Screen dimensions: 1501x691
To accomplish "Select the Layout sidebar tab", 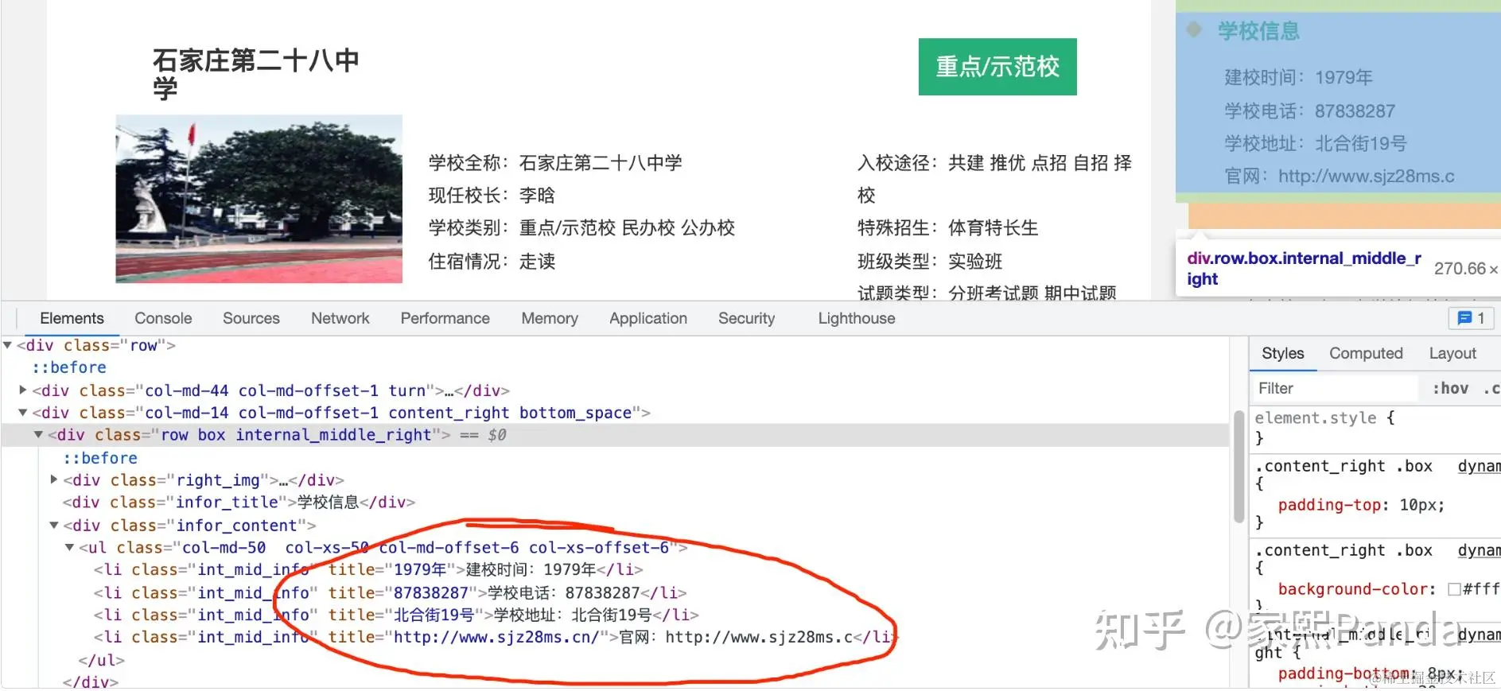I will [1452, 353].
